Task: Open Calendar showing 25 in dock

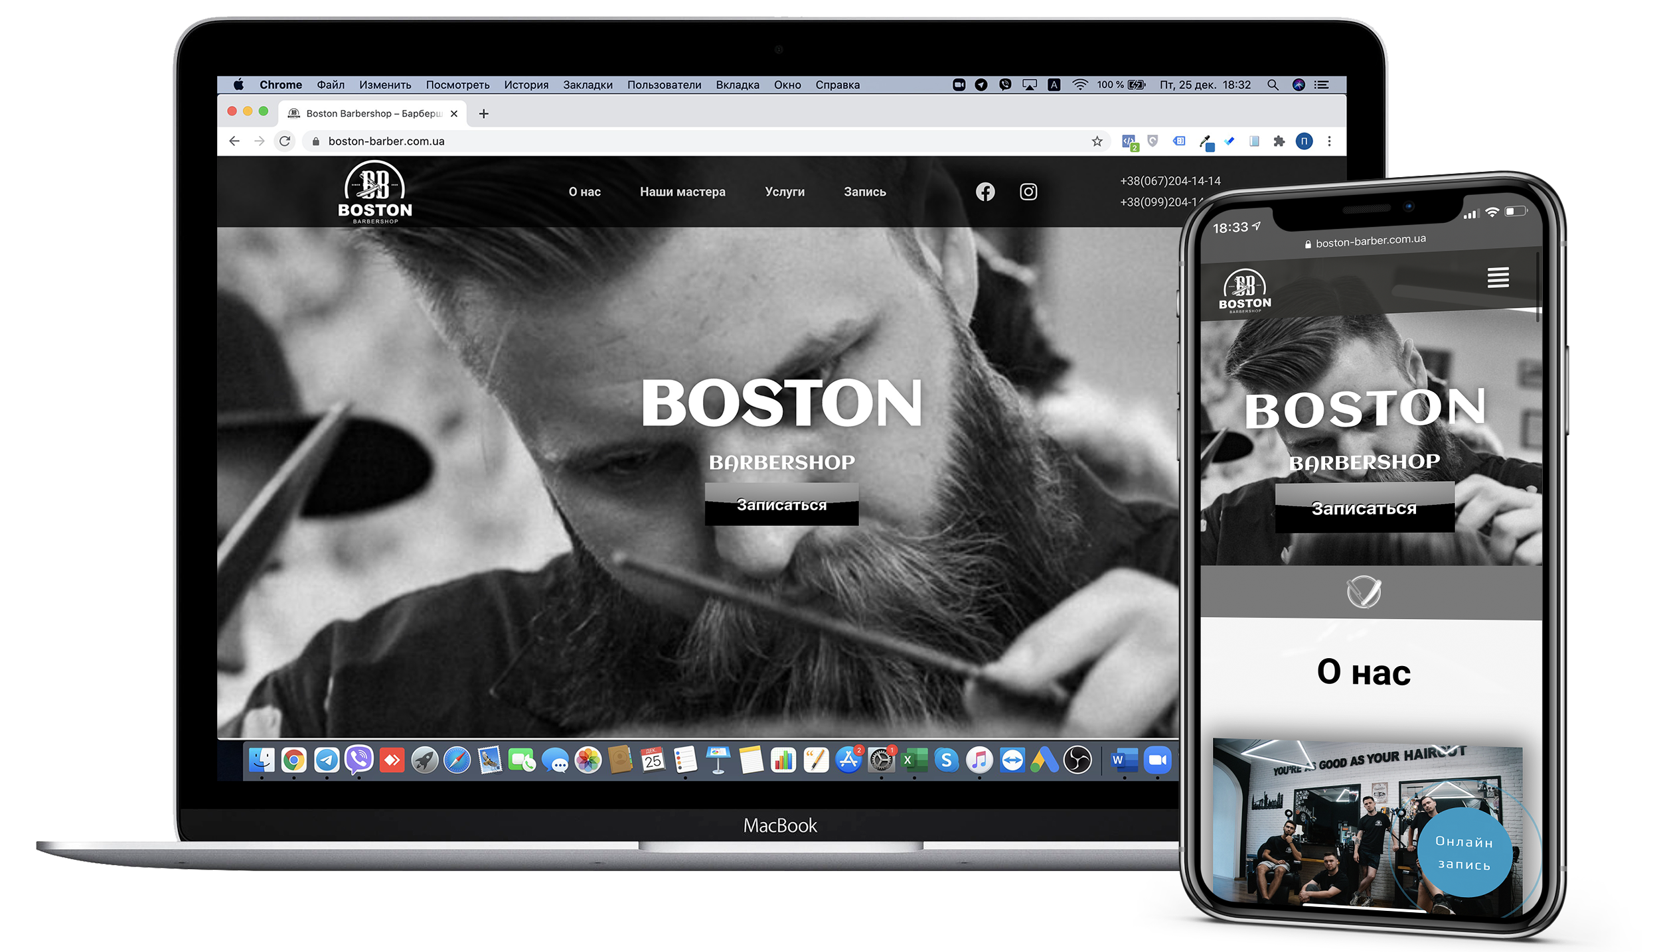Action: 653,760
